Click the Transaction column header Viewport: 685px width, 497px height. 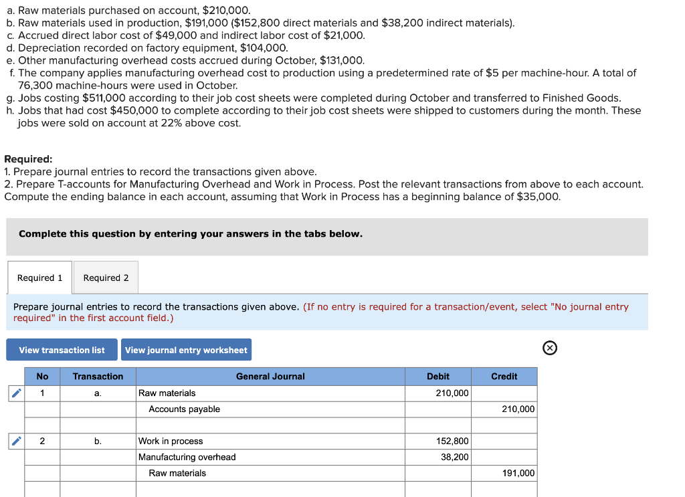tap(98, 377)
